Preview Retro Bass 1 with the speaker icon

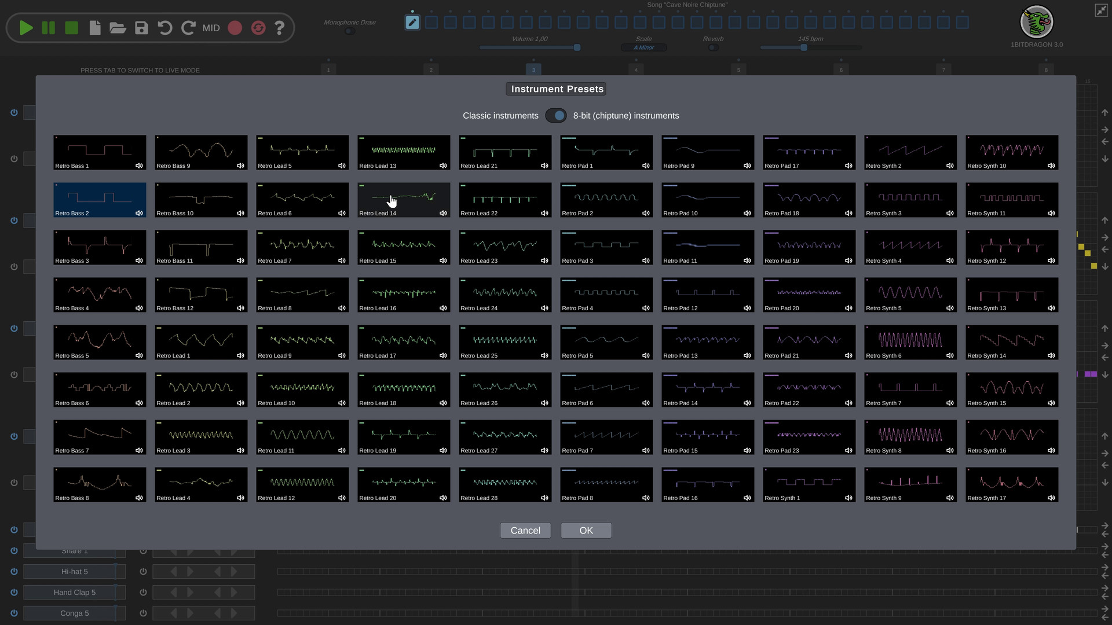139,166
